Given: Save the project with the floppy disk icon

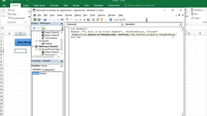Looking at the screenshot, I should (45, 20).
